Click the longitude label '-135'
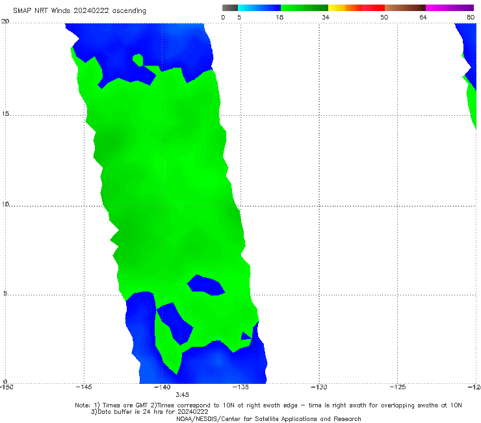 240,387
